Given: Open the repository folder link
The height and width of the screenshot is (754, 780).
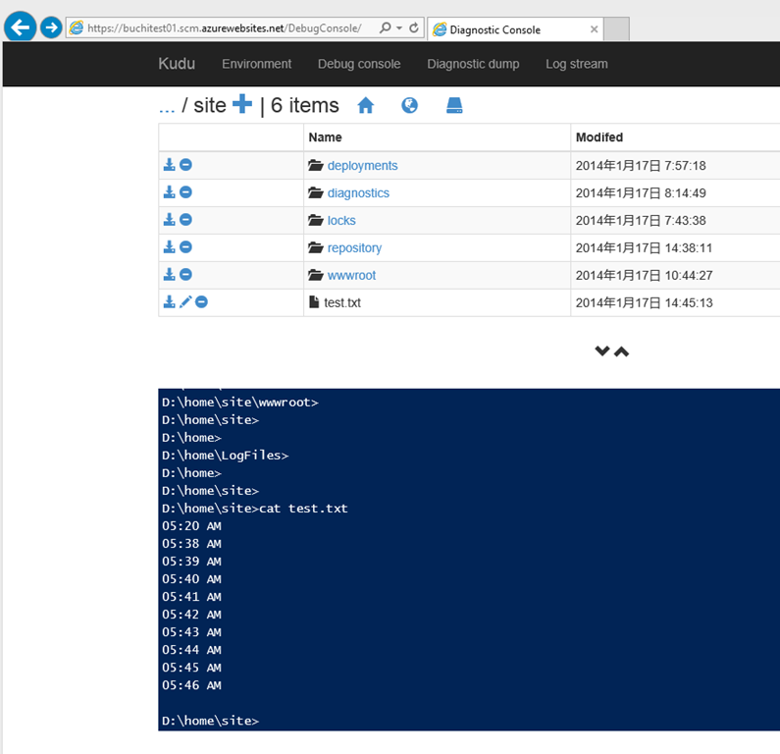Looking at the screenshot, I should tap(354, 247).
